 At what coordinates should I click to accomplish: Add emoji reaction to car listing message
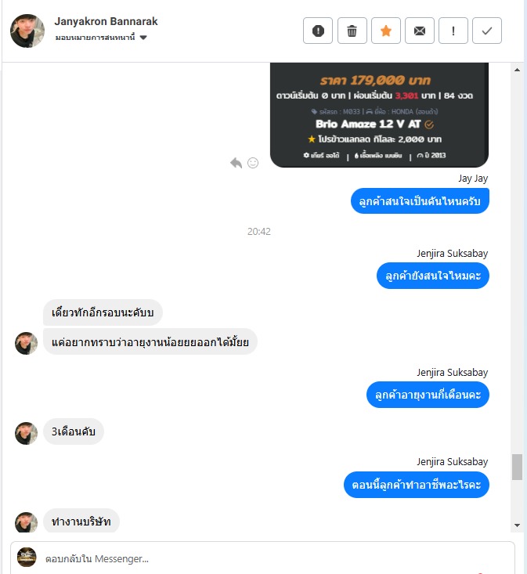click(253, 163)
